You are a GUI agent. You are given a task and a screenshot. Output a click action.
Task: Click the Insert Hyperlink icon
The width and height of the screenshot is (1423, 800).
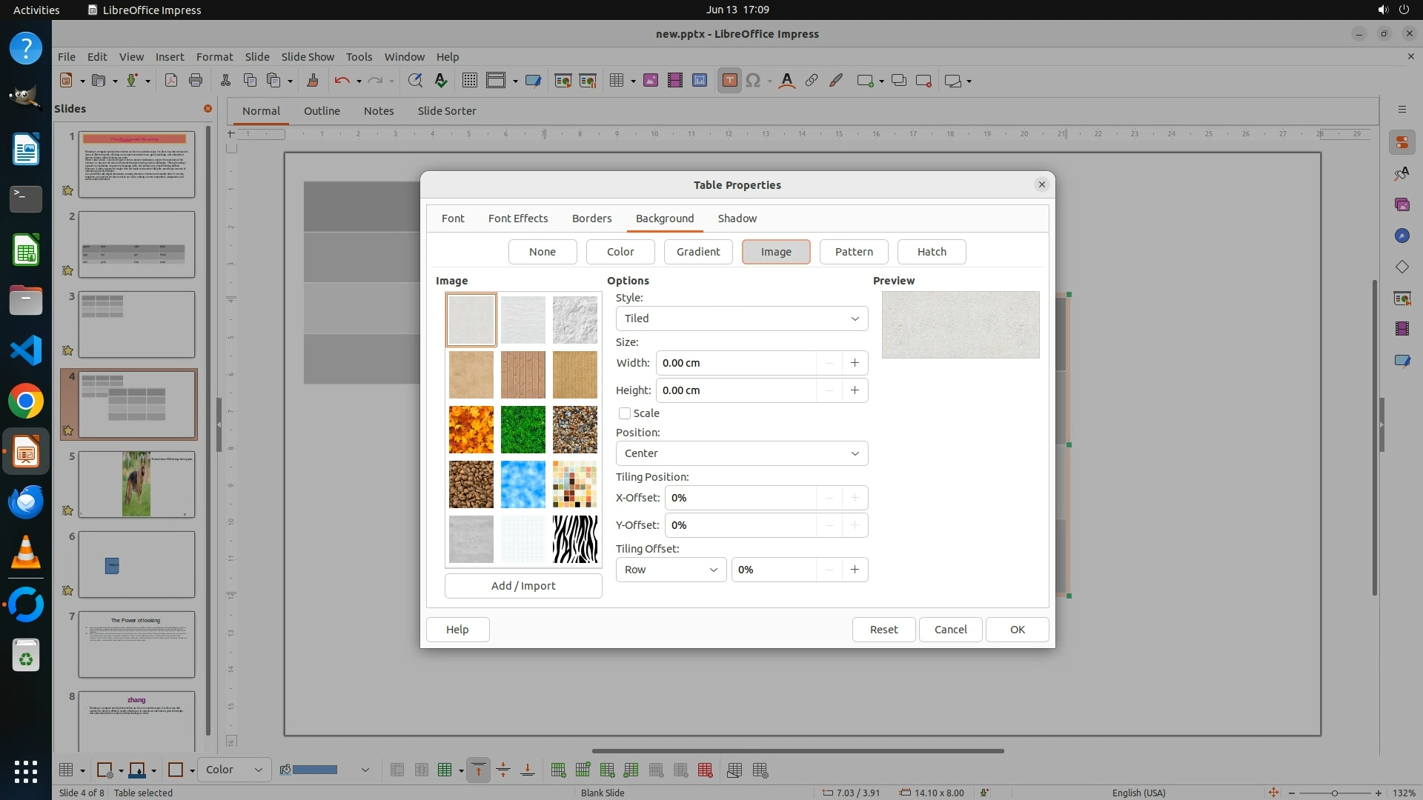click(812, 81)
